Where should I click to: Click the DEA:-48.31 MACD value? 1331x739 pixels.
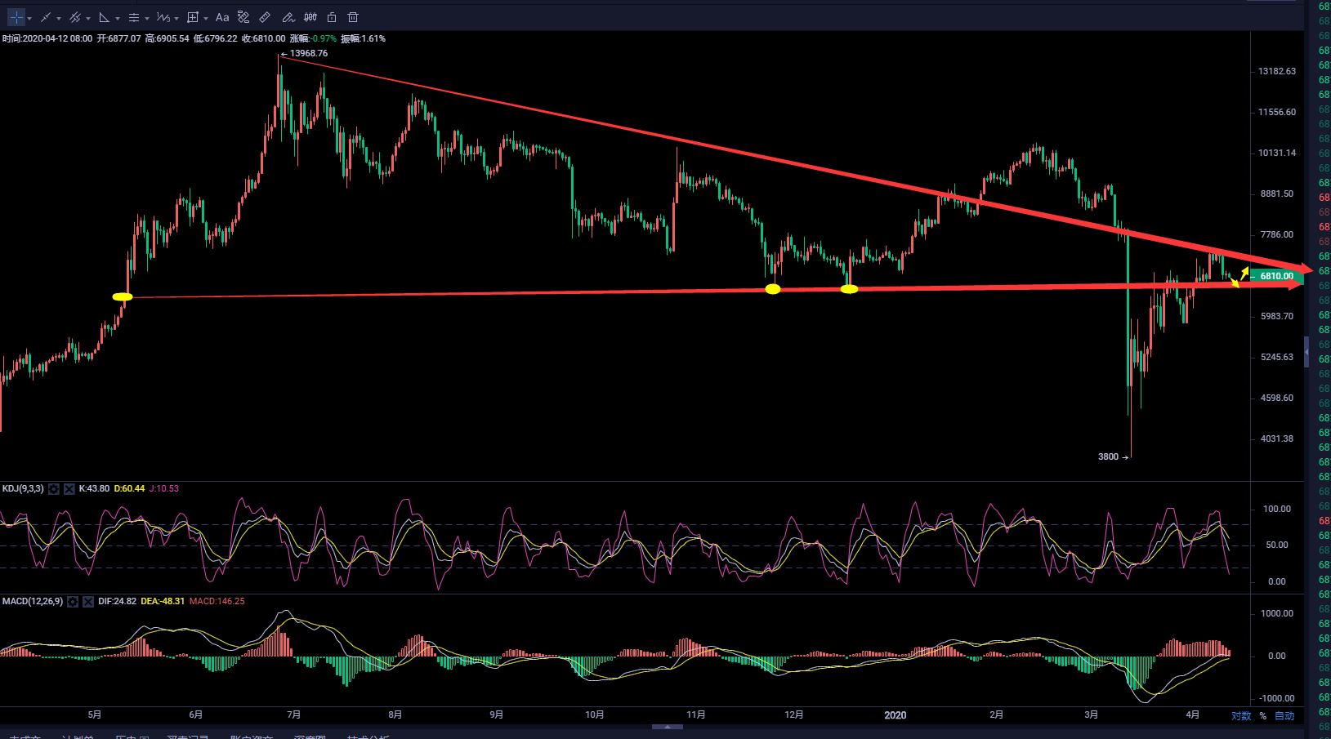click(163, 602)
